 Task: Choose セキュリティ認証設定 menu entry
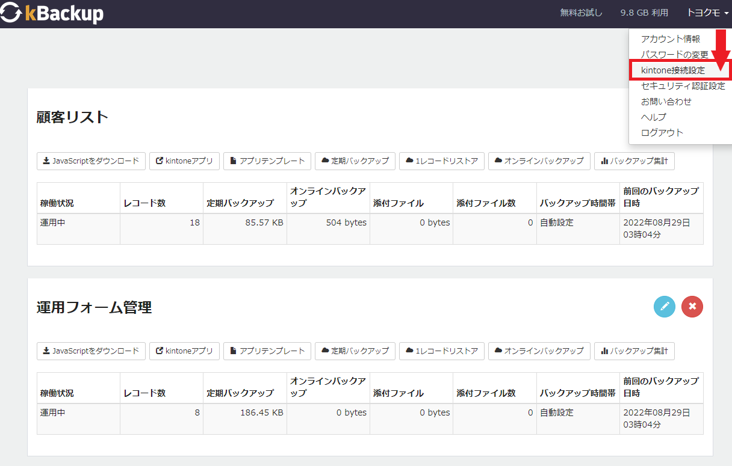683,86
